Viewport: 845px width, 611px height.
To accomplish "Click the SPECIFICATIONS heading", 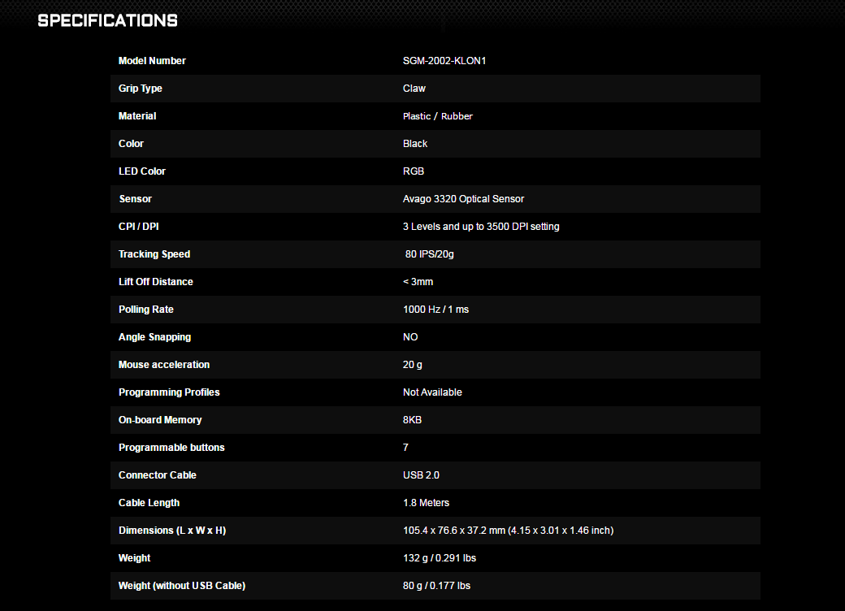I will [x=107, y=20].
